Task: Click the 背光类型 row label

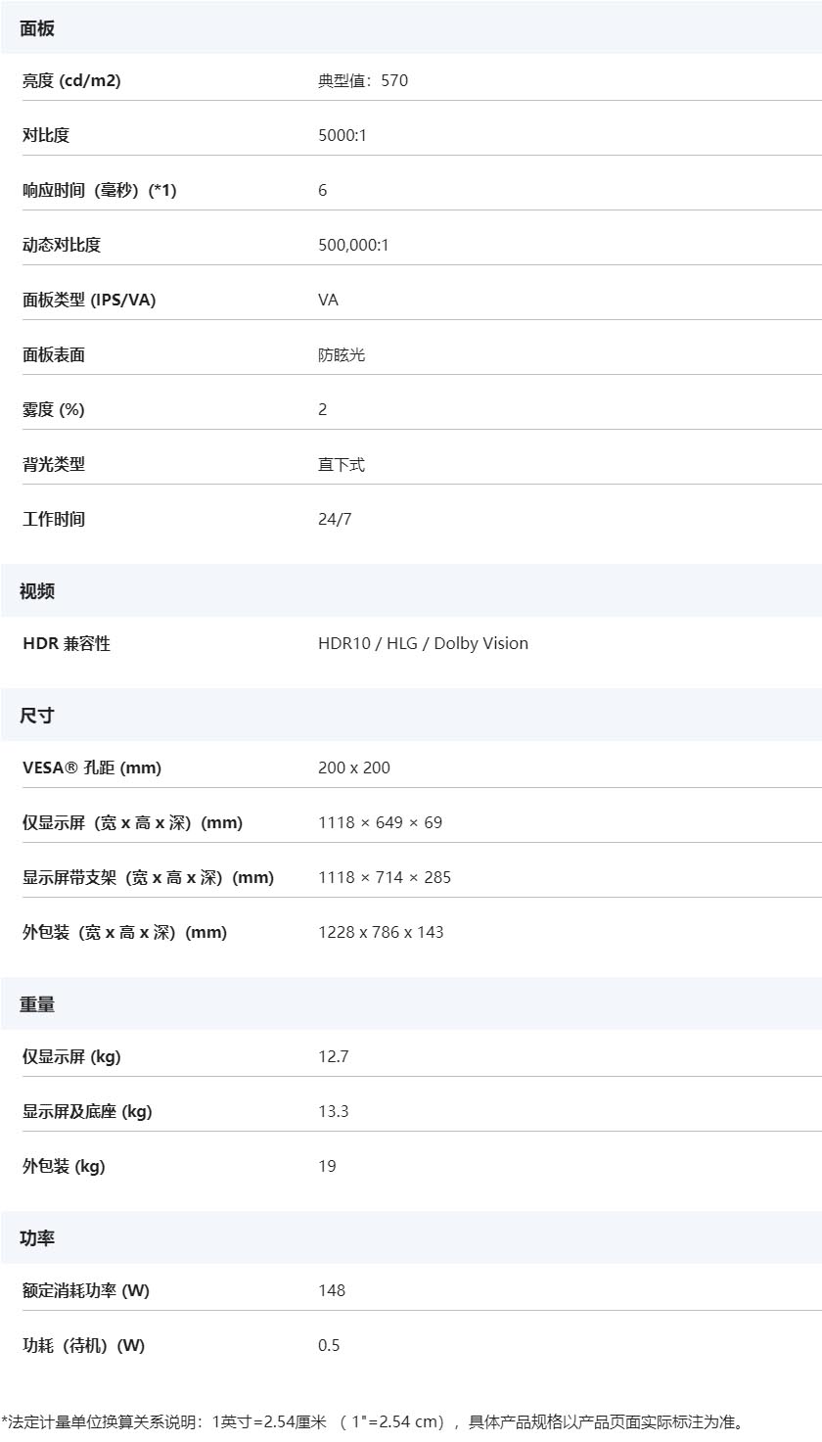Action: (x=54, y=465)
